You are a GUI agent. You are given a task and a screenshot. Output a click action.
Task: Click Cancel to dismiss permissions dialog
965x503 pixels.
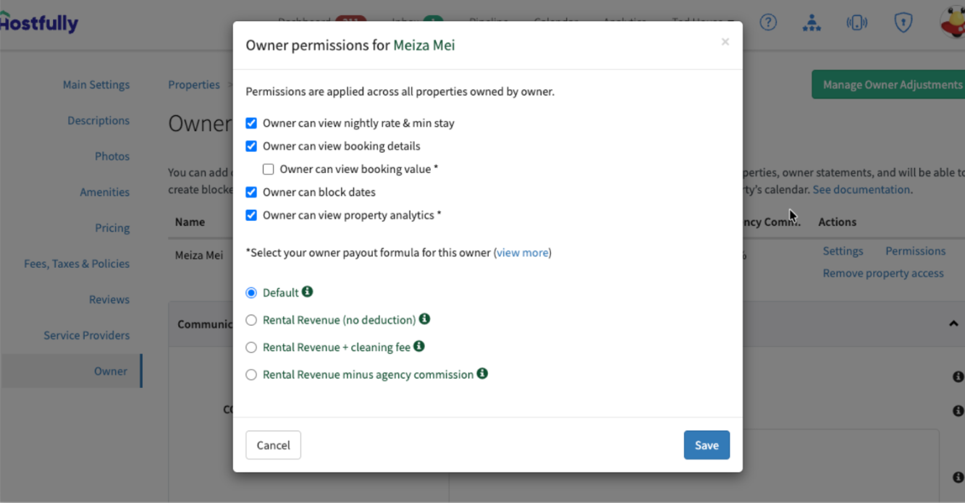click(273, 445)
